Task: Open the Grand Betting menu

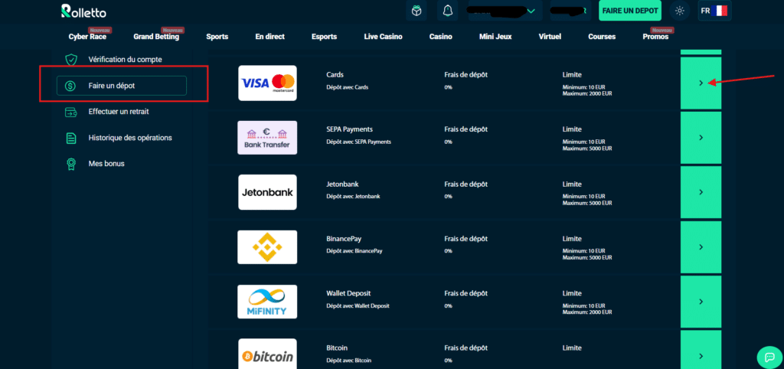Action: [x=156, y=37]
